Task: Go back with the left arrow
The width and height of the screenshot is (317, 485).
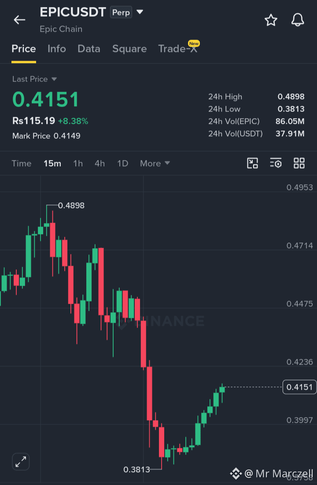Action: (x=19, y=20)
